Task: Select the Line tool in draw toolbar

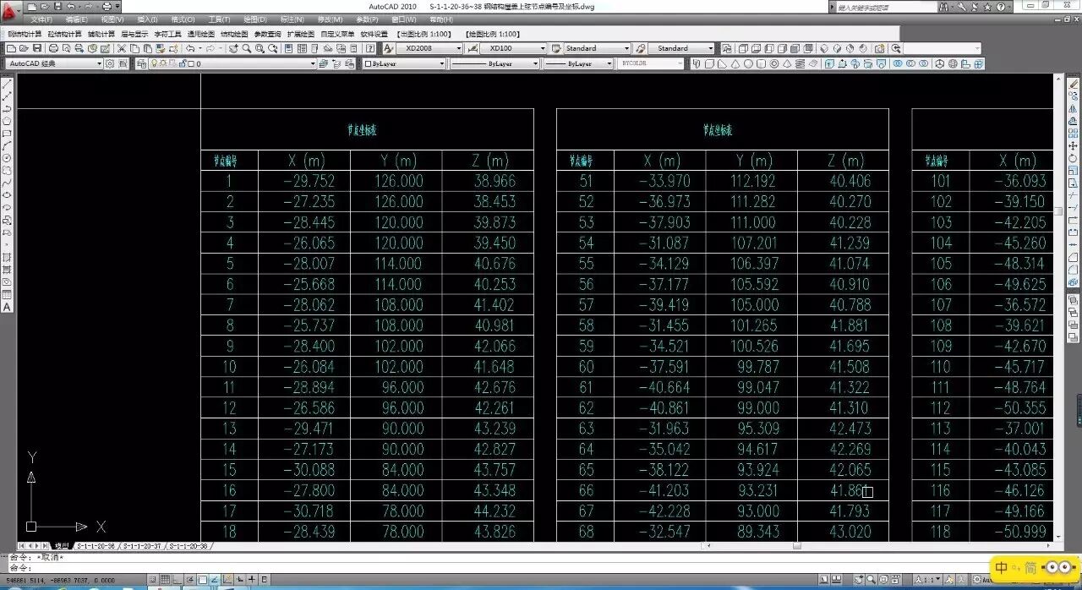Action: tap(7, 85)
